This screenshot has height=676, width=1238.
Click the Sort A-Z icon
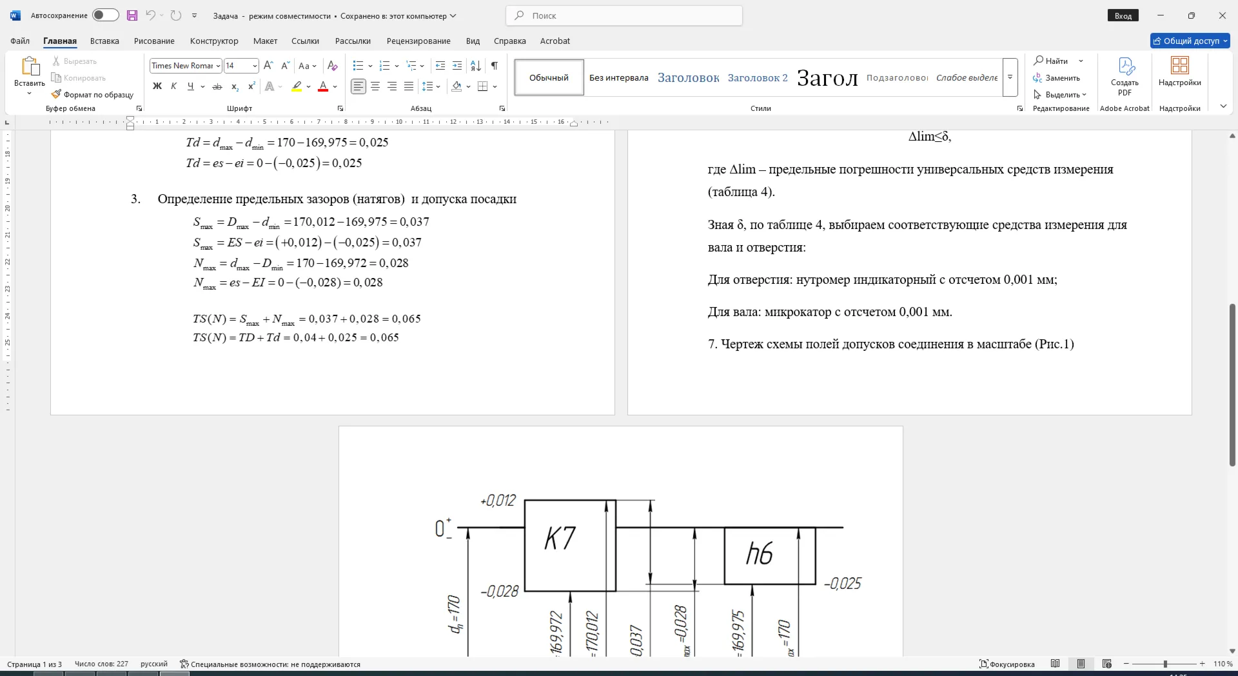(476, 66)
